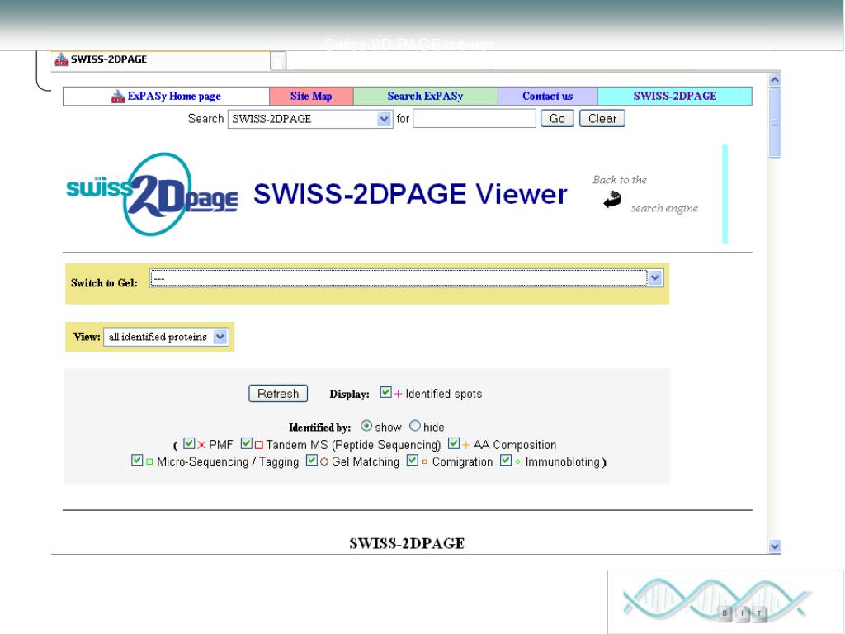The image size is (845, 634).
Task: Toggle the Gel Matching checkbox
Action: 311,460
